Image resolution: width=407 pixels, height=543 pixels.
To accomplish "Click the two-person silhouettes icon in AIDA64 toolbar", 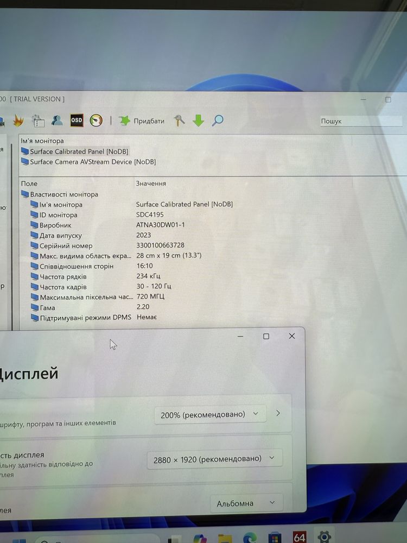I will click(x=57, y=121).
